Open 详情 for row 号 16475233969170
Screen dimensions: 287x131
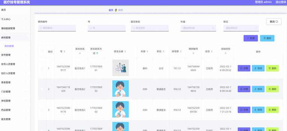coord(244,110)
